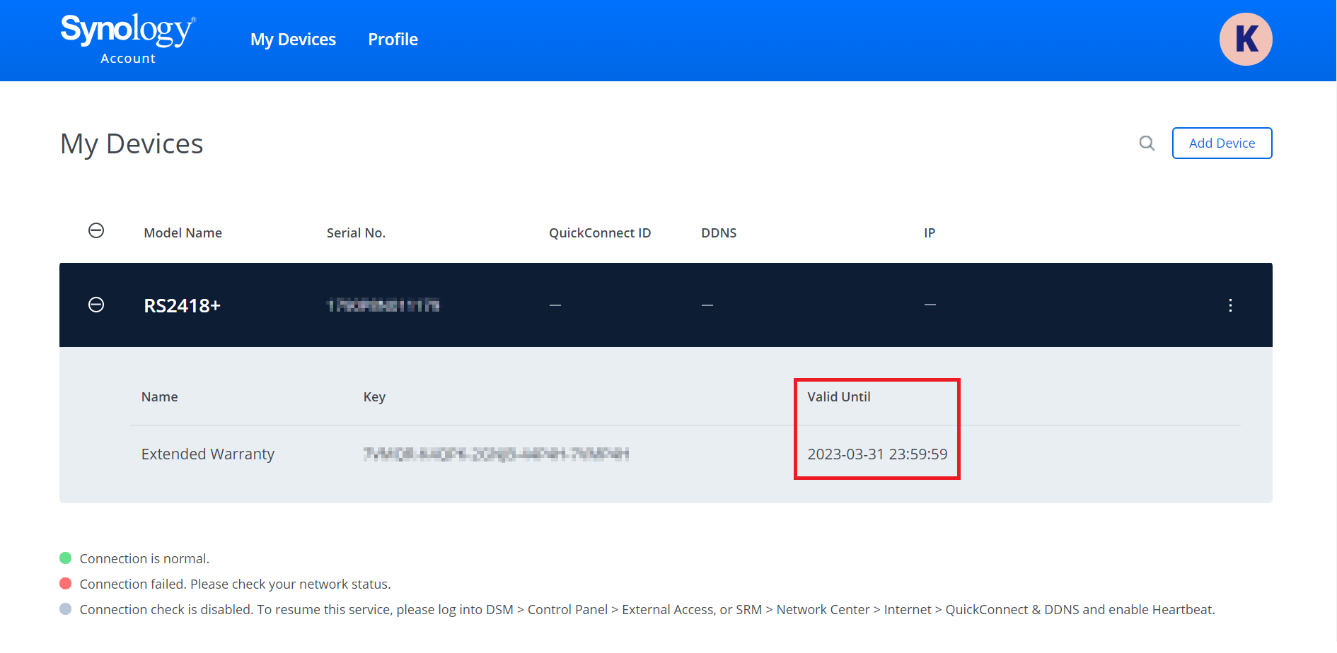Viewport: 1337px width, 653px height.
Task: Click the 2023-03-31 valid until date
Action: [x=877, y=454]
